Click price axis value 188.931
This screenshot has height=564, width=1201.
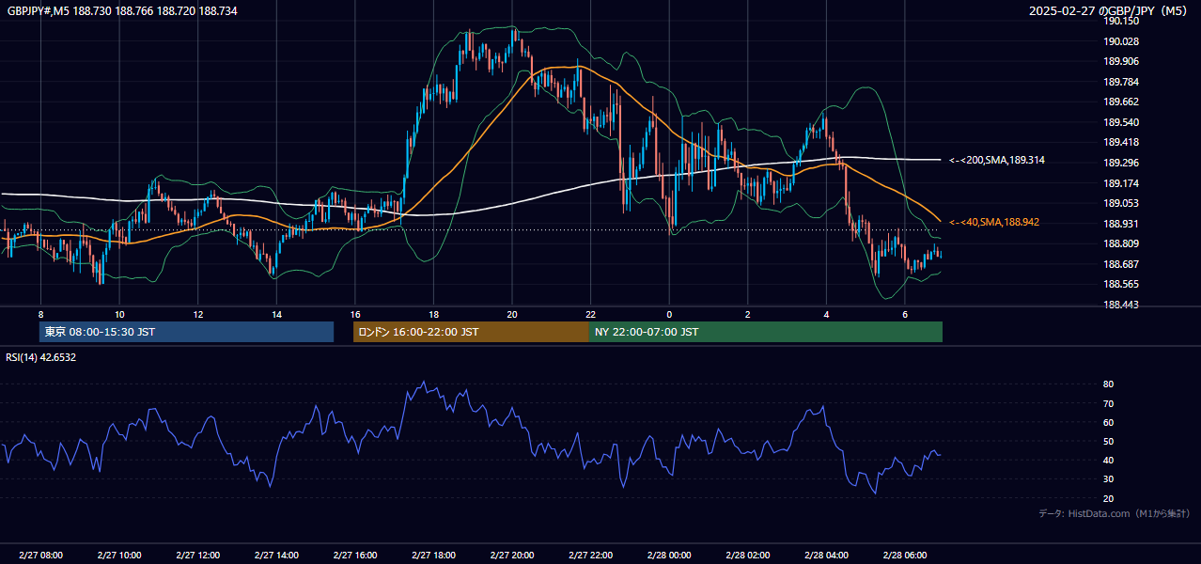coord(1121,224)
